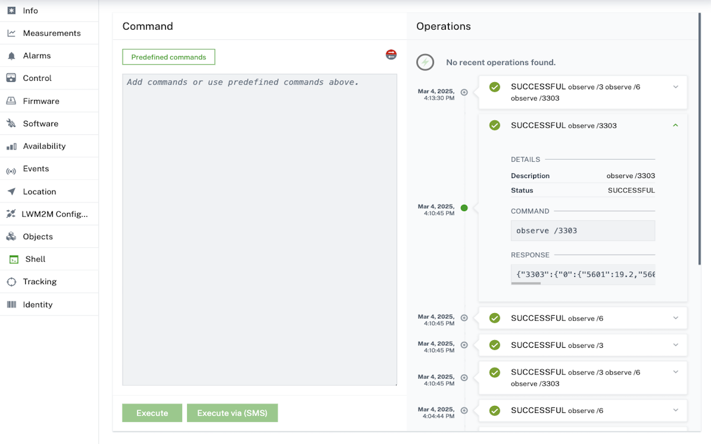Collapse the expanded observe /3303 operation
This screenshot has width=711, height=444.
(675, 125)
